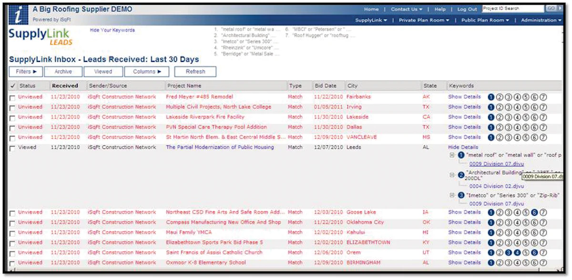The width and height of the screenshot is (572, 280).
Task: Click into the Project ID Search field
Action: pos(513,9)
